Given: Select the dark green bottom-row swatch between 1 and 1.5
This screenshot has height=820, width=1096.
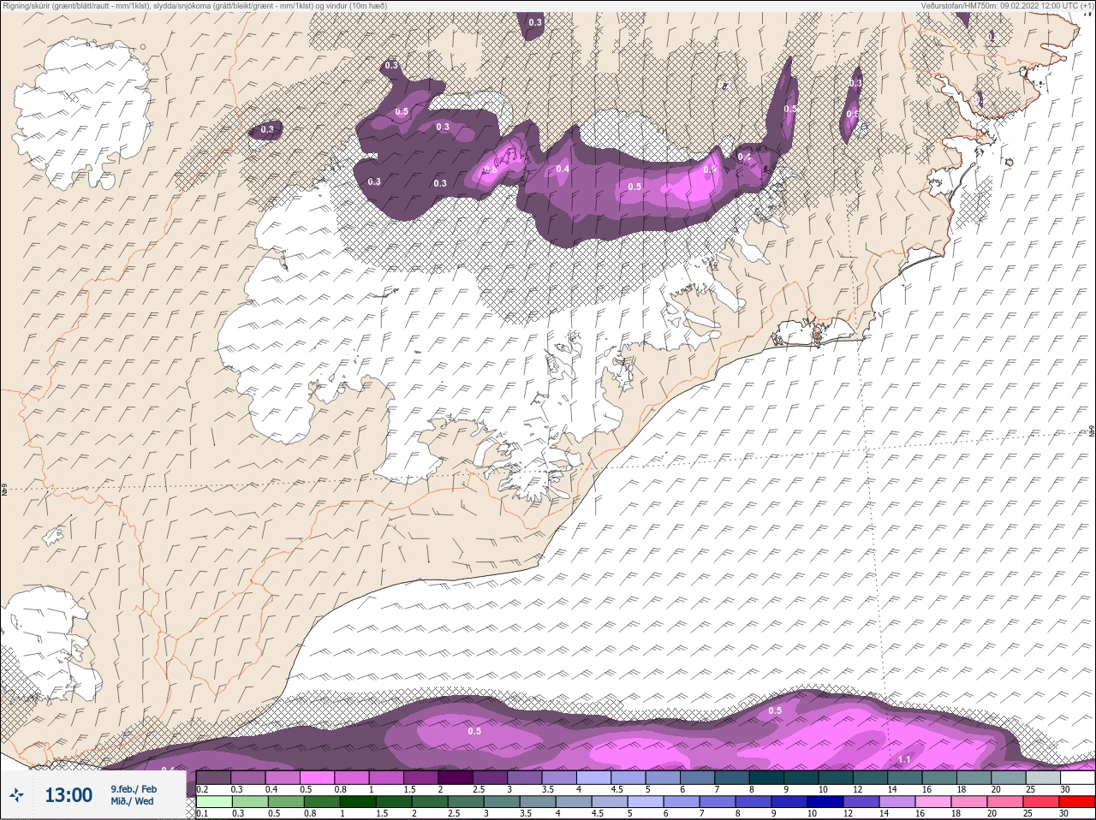Looking at the screenshot, I should (x=356, y=802).
